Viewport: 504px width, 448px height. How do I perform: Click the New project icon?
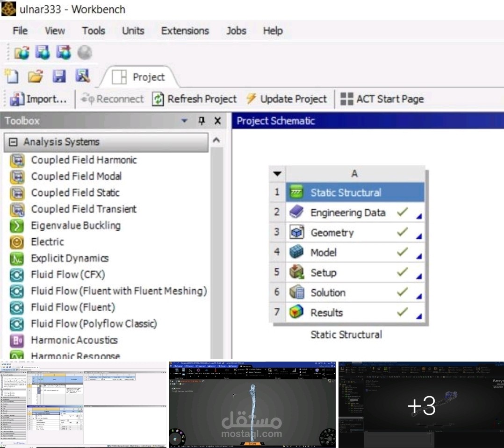pos(12,77)
